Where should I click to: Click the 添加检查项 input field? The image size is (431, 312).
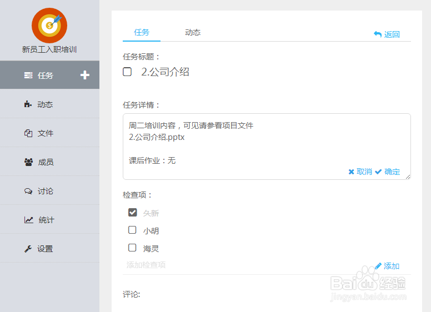[247, 265]
